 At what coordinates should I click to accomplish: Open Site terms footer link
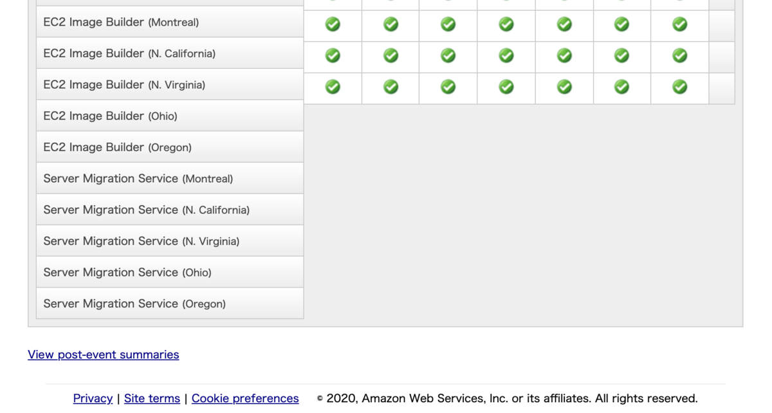152,398
